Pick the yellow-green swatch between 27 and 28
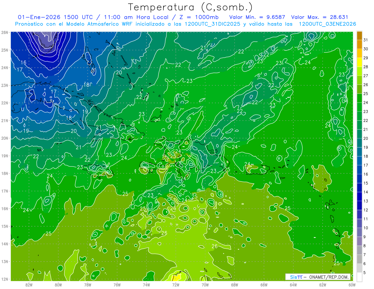Screen dimensions: 374x289 click(x=359, y=71)
